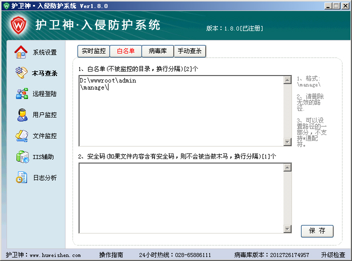Open IIS辅助 sidebar label
The image size is (352, 261).
pyautogui.click(x=43, y=156)
